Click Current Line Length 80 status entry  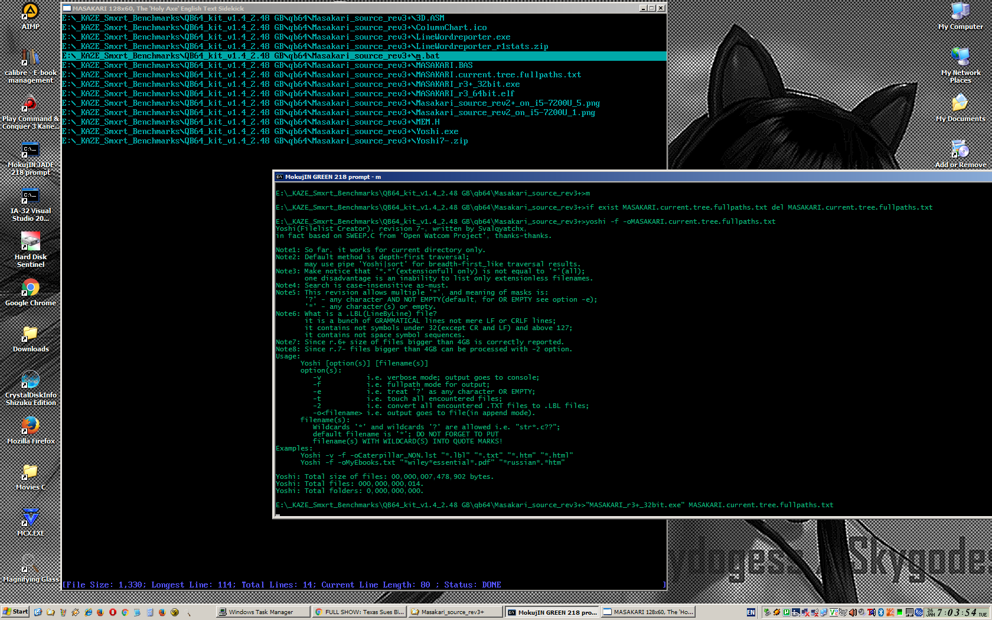(x=376, y=585)
